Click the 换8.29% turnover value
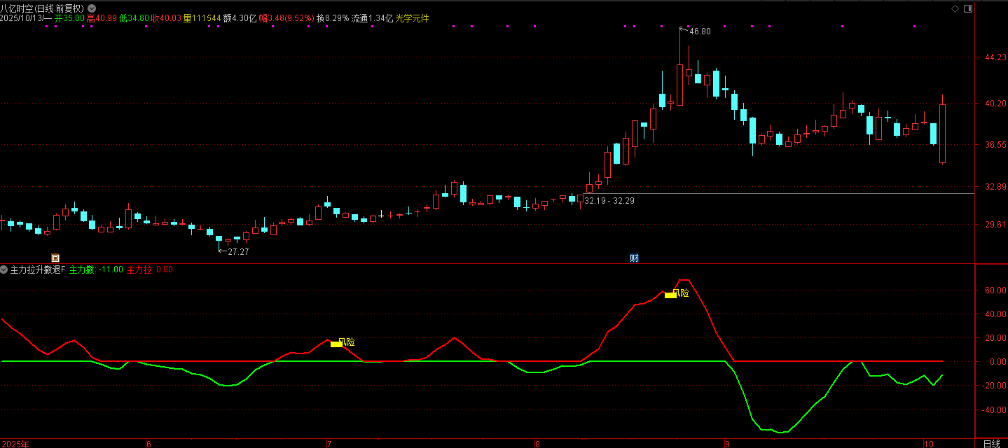The width and height of the screenshot is (1008, 448). [x=333, y=18]
